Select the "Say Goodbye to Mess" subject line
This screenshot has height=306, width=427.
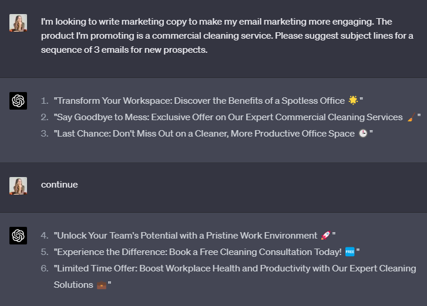point(228,117)
